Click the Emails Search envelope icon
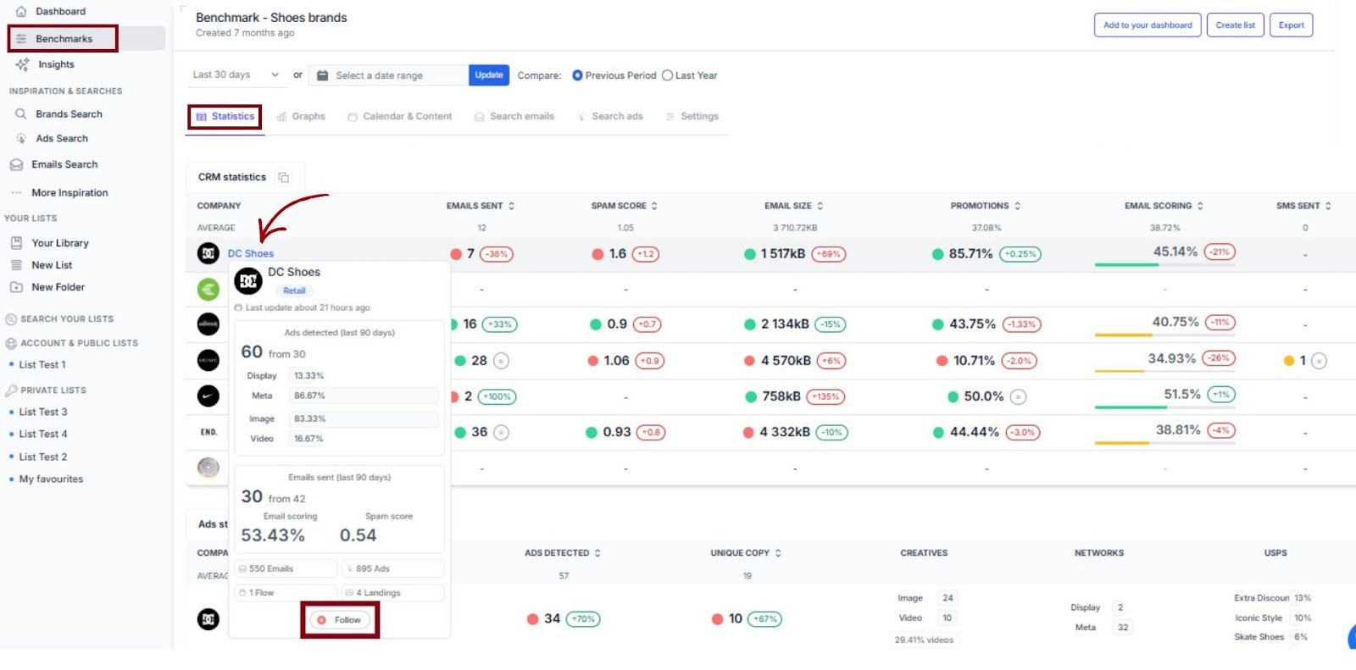Viewport: 1356px width, 670px height. (16, 164)
